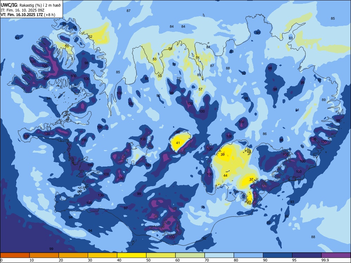Click the 90–95 dark blue legend swatch

tap(278, 255)
